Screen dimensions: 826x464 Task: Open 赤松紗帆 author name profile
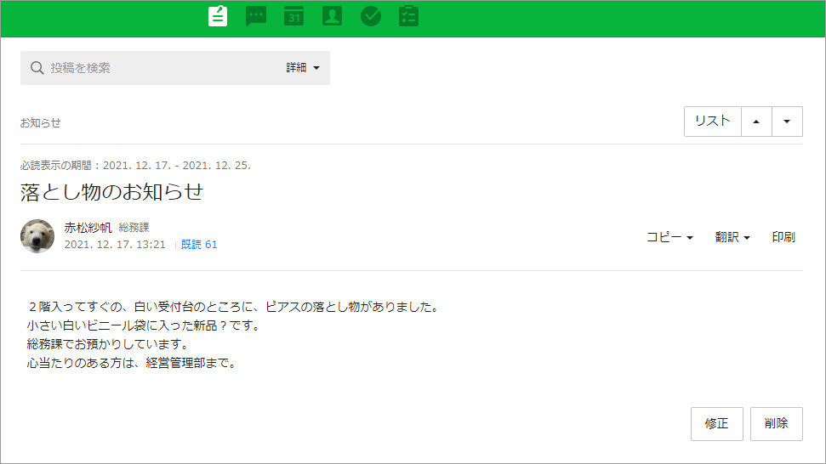coord(88,228)
